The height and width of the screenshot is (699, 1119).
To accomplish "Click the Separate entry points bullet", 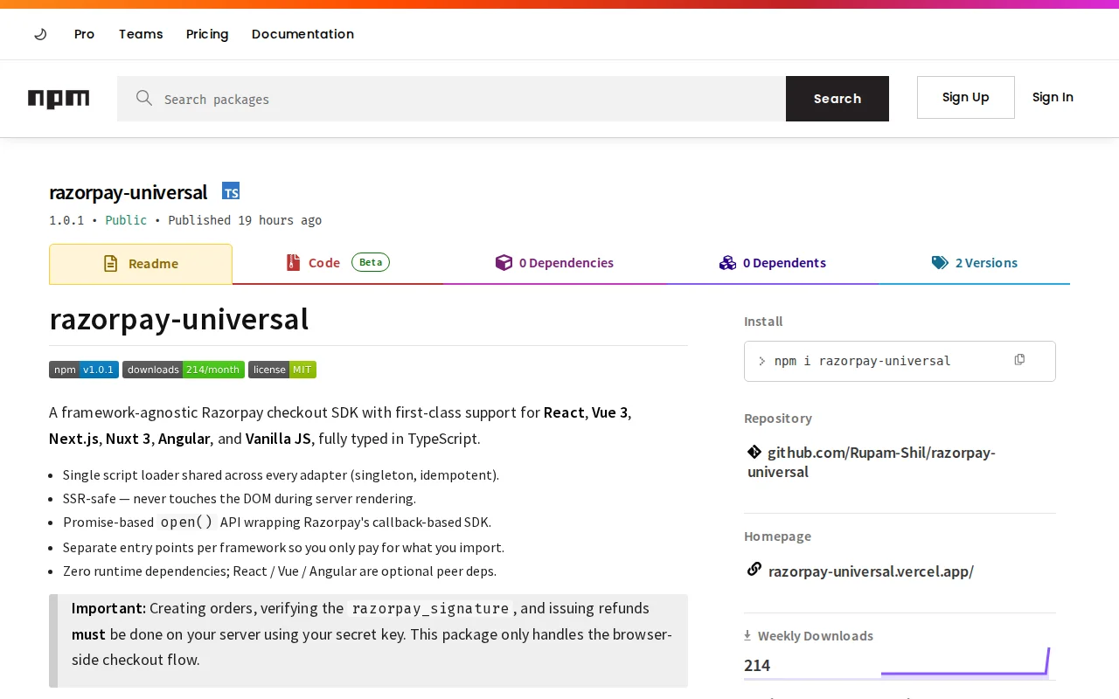I will tap(283, 548).
